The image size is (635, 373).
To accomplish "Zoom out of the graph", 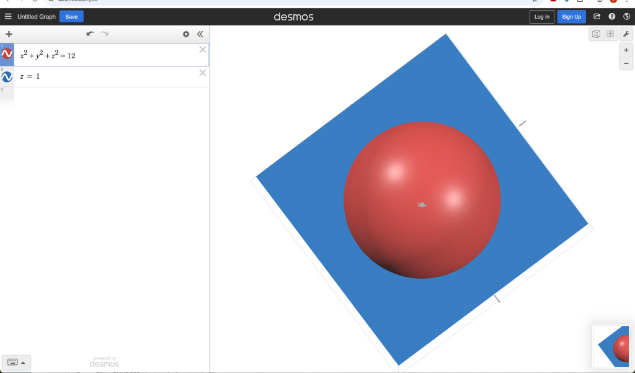I will pyautogui.click(x=626, y=63).
